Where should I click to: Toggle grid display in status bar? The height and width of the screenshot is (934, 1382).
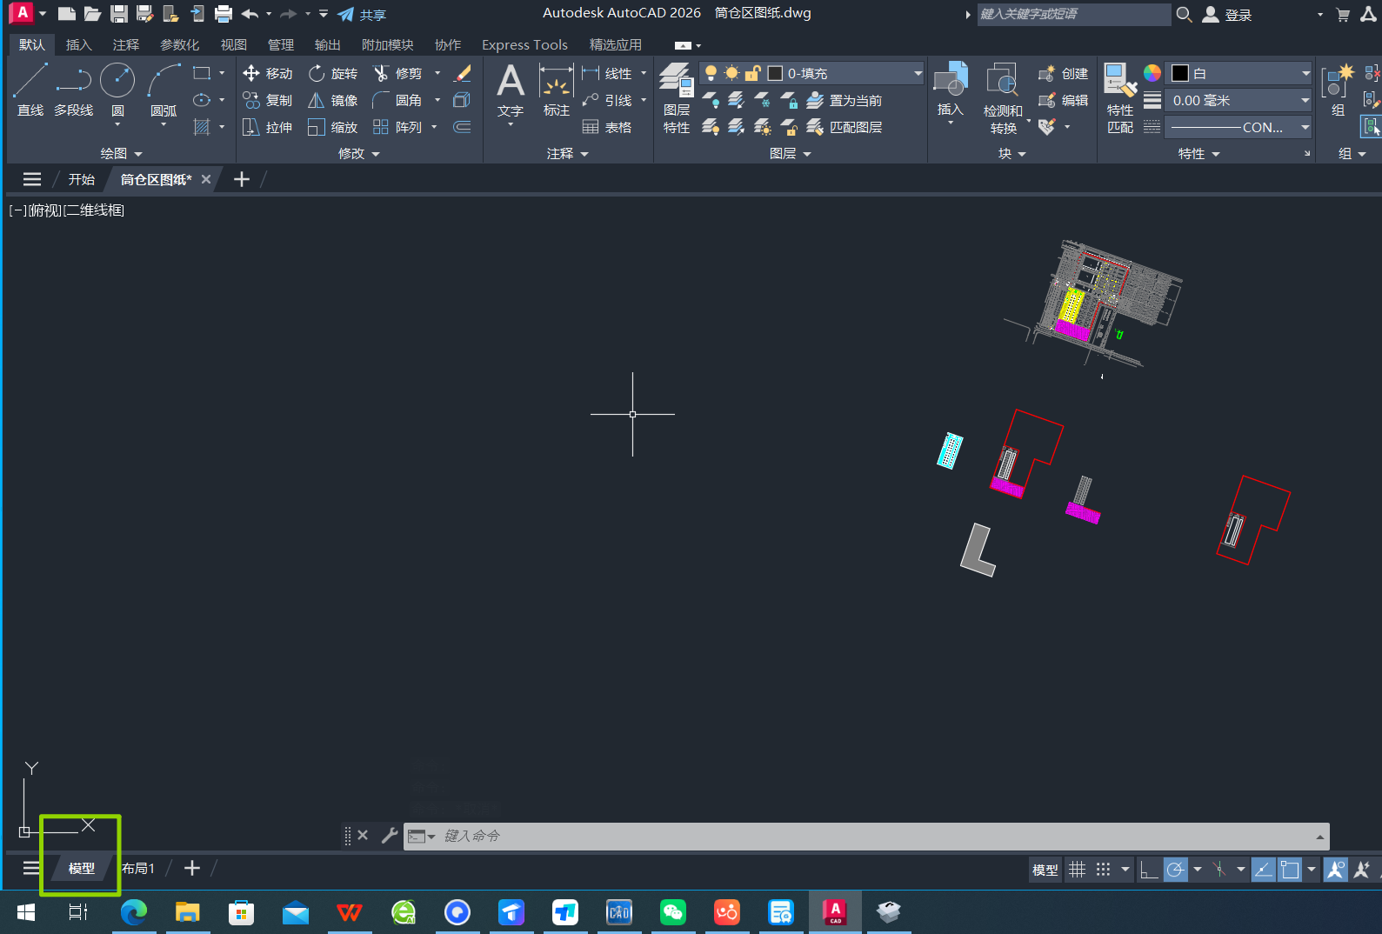click(1077, 870)
